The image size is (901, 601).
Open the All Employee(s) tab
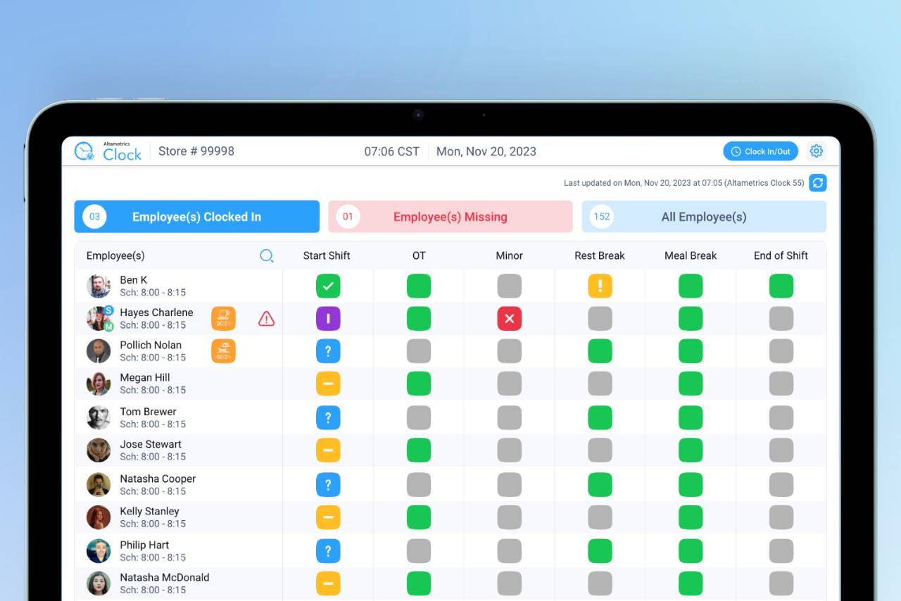coord(704,217)
